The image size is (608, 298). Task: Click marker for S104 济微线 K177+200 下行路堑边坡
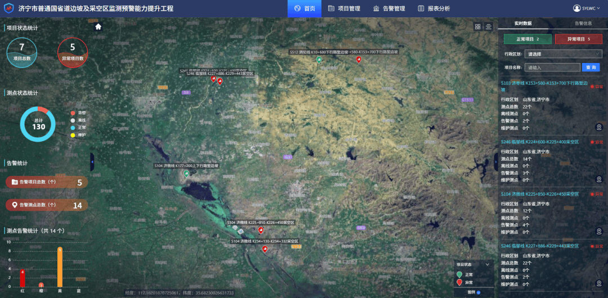coord(186,174)
